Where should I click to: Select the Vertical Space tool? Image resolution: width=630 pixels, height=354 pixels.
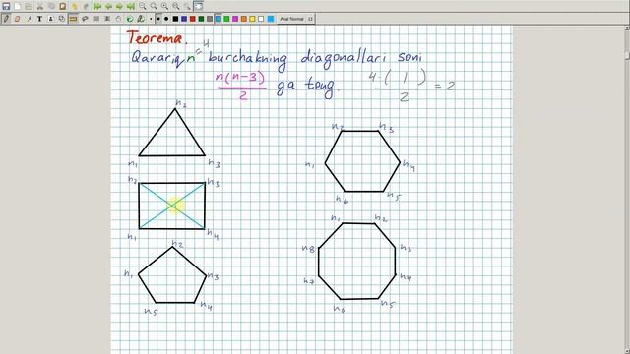(107, 19)
